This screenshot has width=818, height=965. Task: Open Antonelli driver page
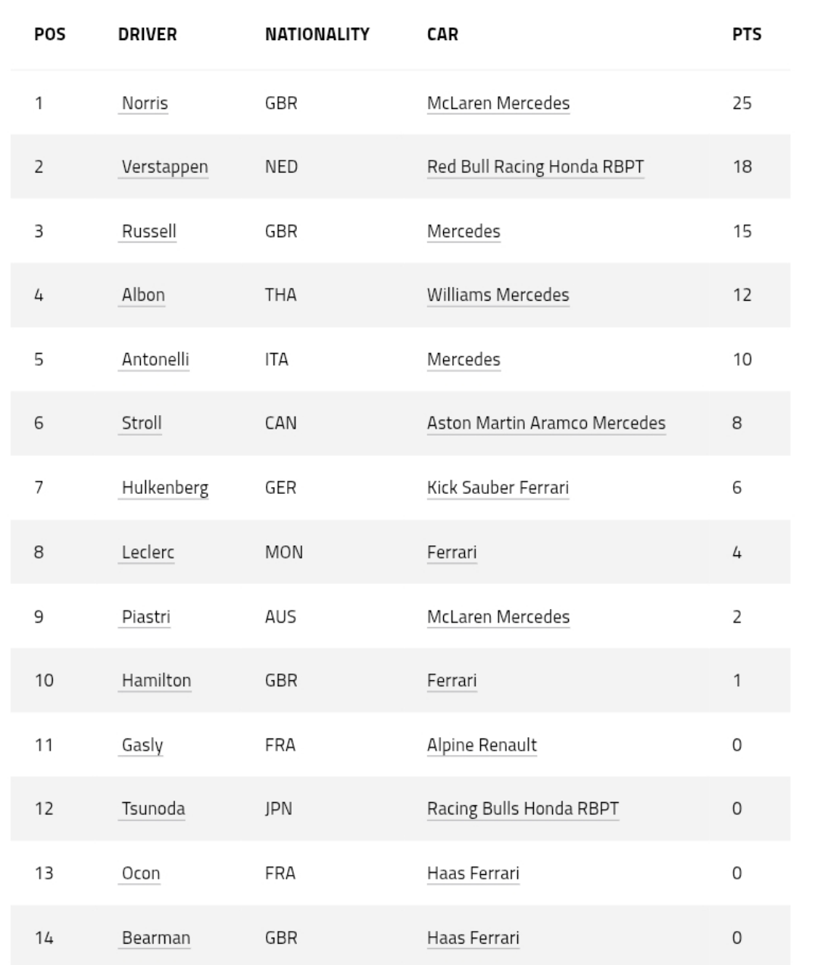[155, 359]
